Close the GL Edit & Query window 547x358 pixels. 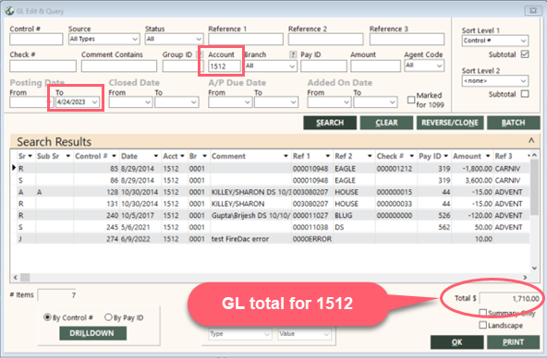tap(533, 11)
